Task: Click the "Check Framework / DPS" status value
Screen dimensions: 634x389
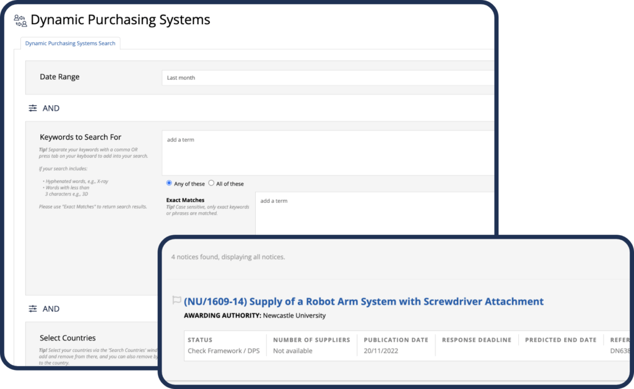Action: pos(223,351)
